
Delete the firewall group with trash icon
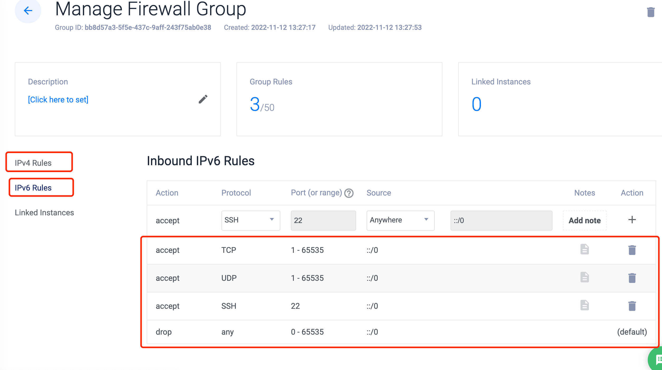651,12
